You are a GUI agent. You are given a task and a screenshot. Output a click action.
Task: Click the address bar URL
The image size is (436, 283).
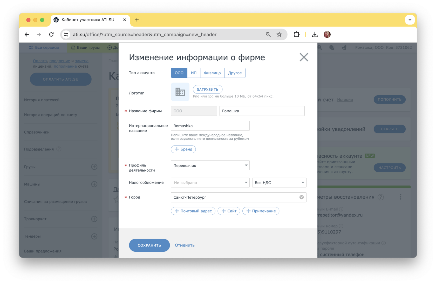pyautogui.click(x=145, y=34)
